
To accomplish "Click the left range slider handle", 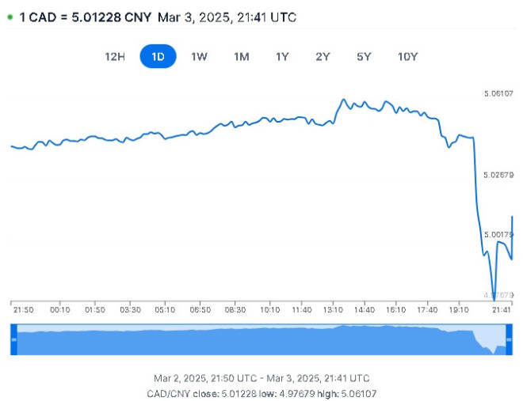I will tap(13, 339).
